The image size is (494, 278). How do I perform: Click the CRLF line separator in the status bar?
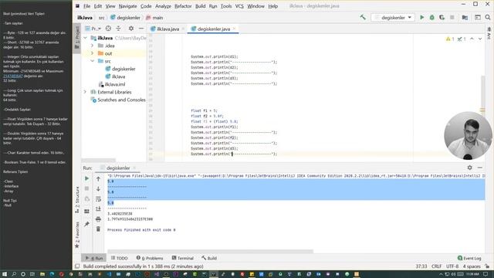tap(436, 266)
